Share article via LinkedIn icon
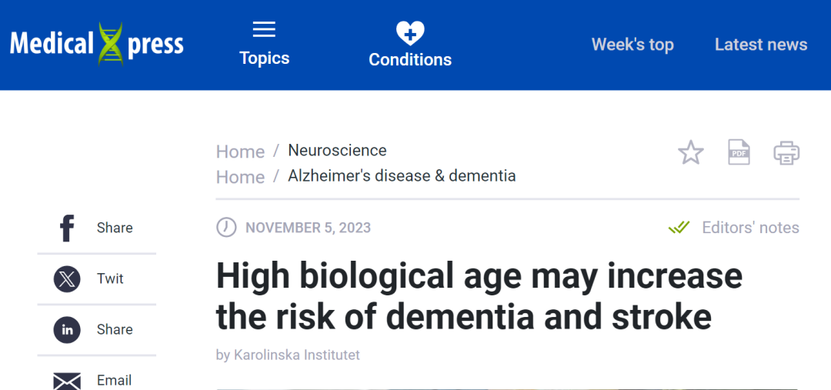The image size is (831, 390). tap(67, 329)
